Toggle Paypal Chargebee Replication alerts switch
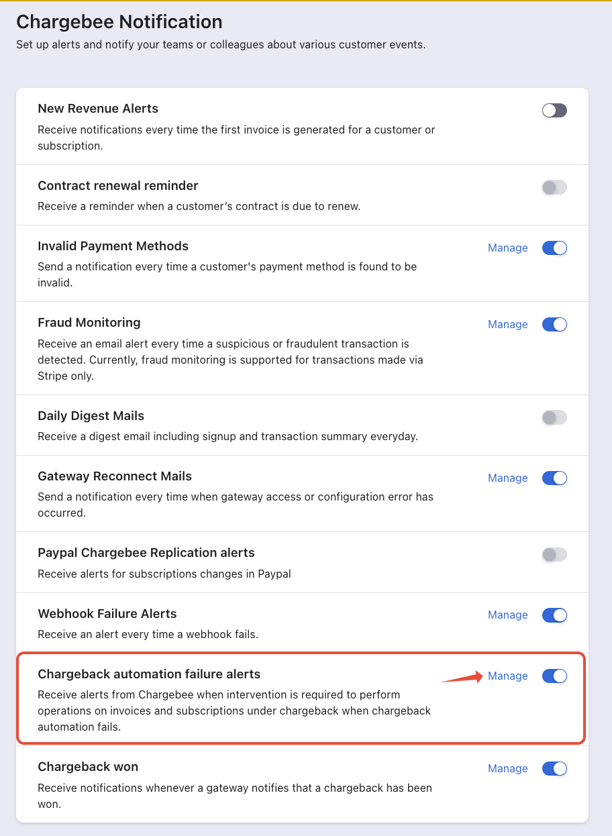 554,555
